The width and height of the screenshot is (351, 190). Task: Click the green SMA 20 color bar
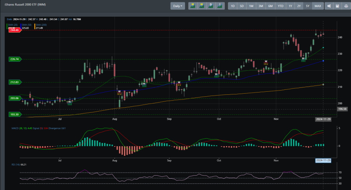coord(7,26)
